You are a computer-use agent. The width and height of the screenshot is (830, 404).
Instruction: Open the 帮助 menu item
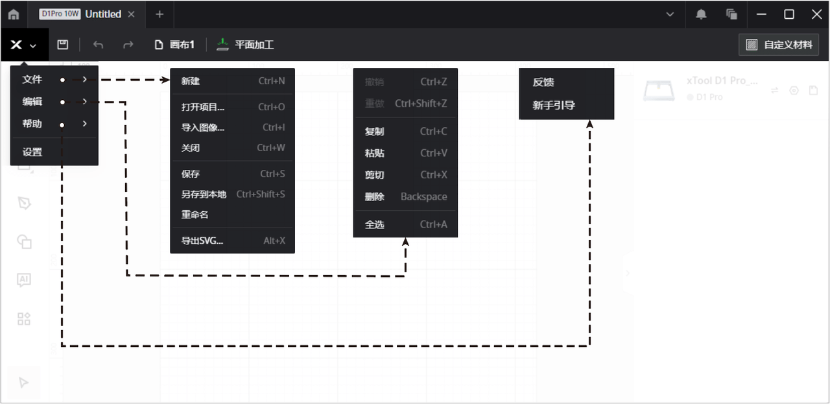55,124
